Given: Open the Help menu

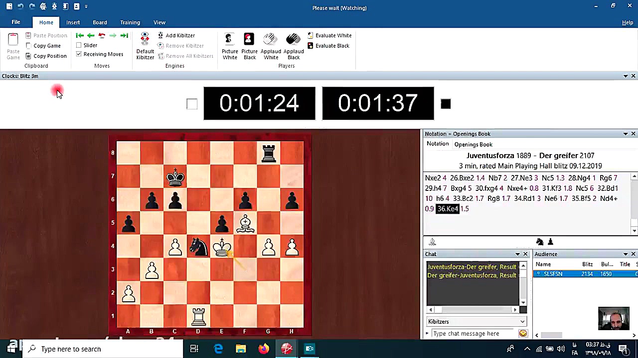Looking at the screenshot, I should tap(628, 22).
